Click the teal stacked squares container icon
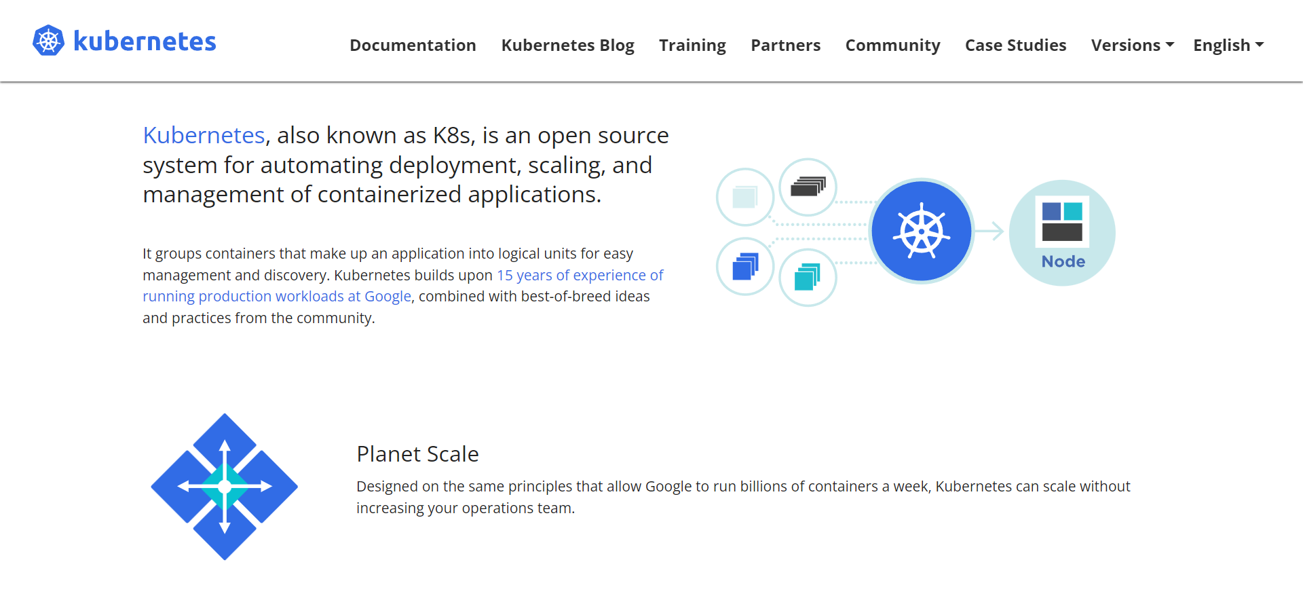1303x596 pixels. click(x=808, y=278)
